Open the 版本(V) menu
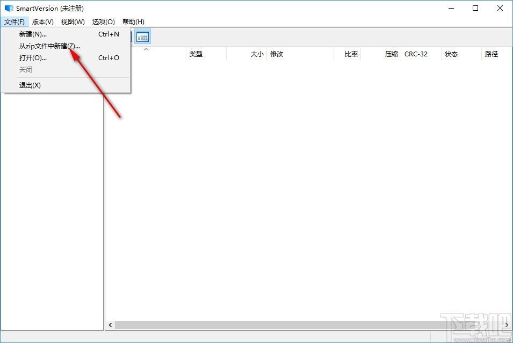Image resolution: width=513 pixels, height=343 pixels. [43, 22]
